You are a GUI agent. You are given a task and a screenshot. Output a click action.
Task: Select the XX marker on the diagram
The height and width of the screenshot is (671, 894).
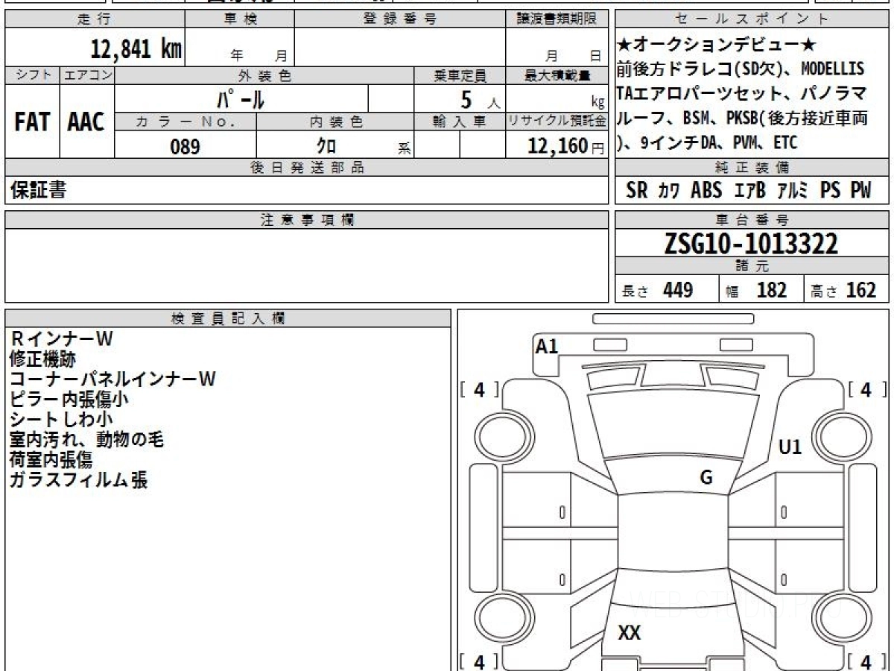click(630, 634)
